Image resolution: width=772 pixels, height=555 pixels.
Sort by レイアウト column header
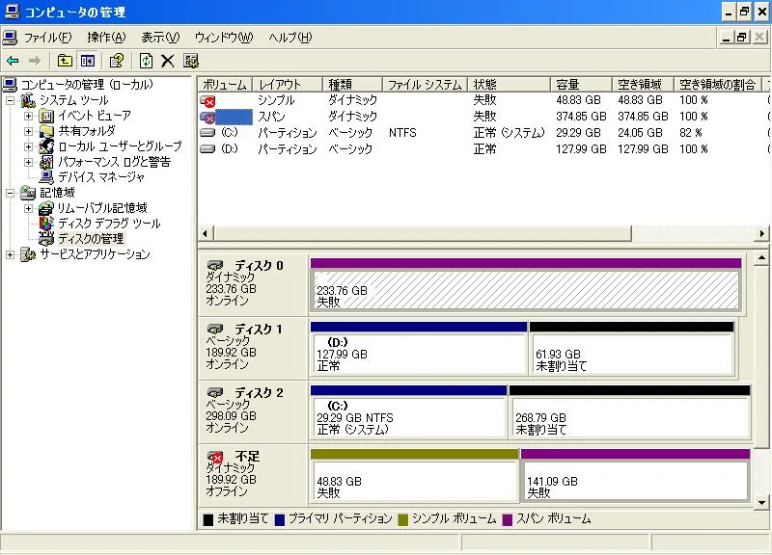click(x=288, y=85)
